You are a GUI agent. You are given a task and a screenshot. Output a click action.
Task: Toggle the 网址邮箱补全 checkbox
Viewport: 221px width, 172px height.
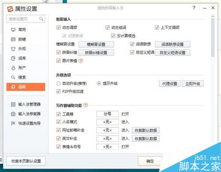58,130
